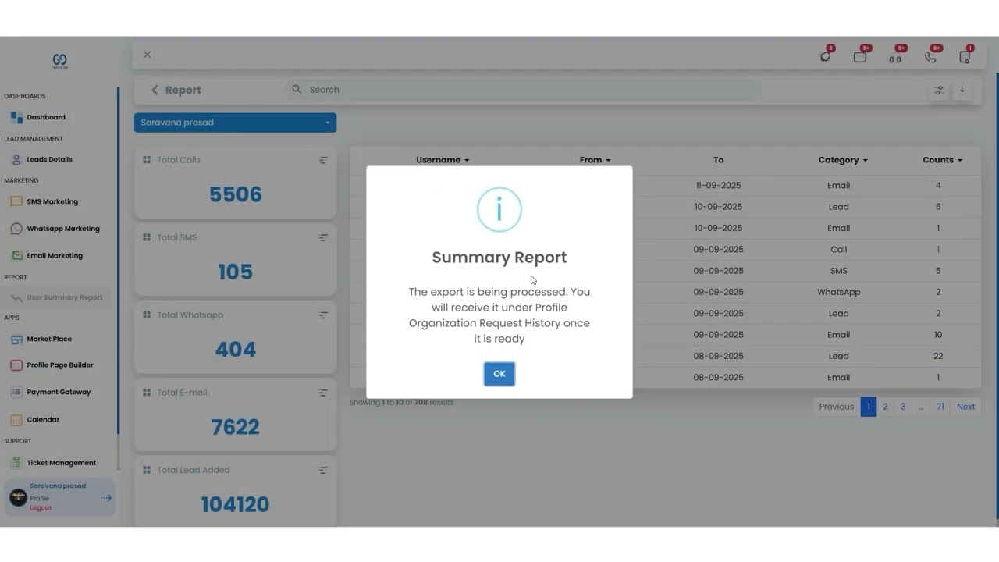Click the Total Lead Added value 104120
Screen dimensions: 999x562
click(x=235, y=504)
